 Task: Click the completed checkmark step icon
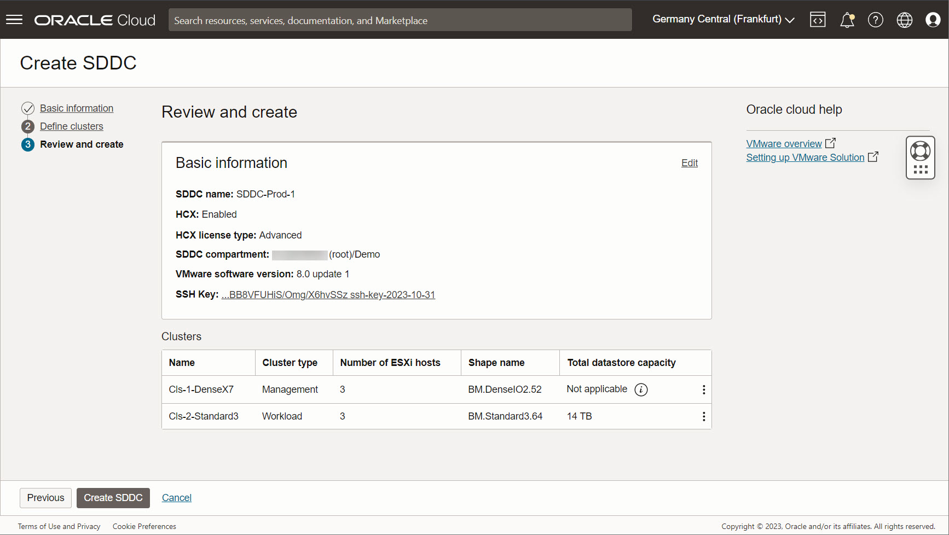28,108
